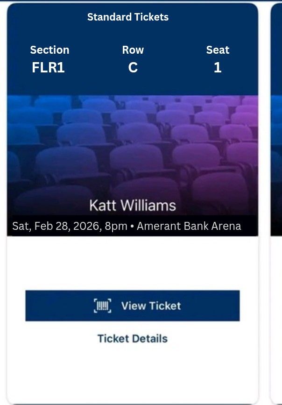Click the Seat label
282x405 pixels.
tap(218, 50)
